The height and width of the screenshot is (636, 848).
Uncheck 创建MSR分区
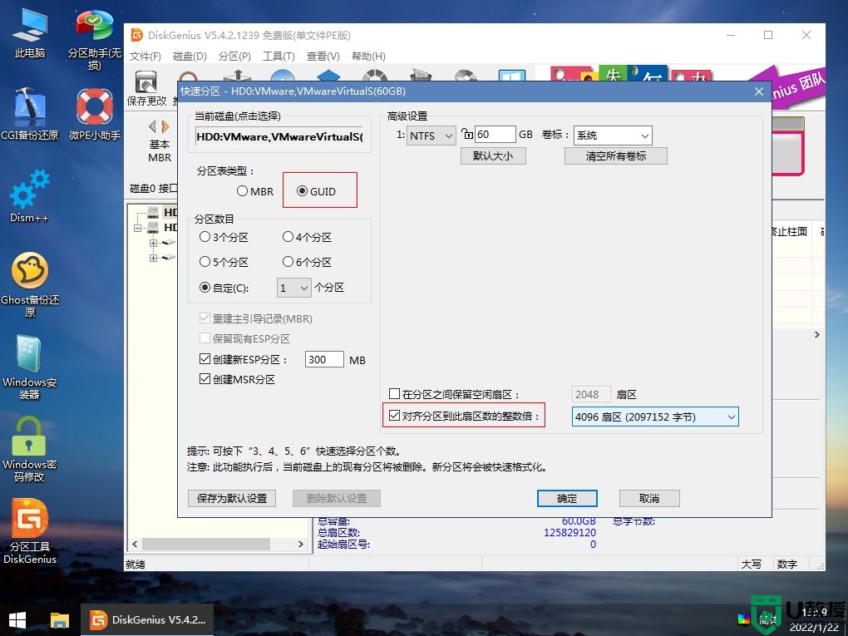pyautogui.click(x=205, y=378)
